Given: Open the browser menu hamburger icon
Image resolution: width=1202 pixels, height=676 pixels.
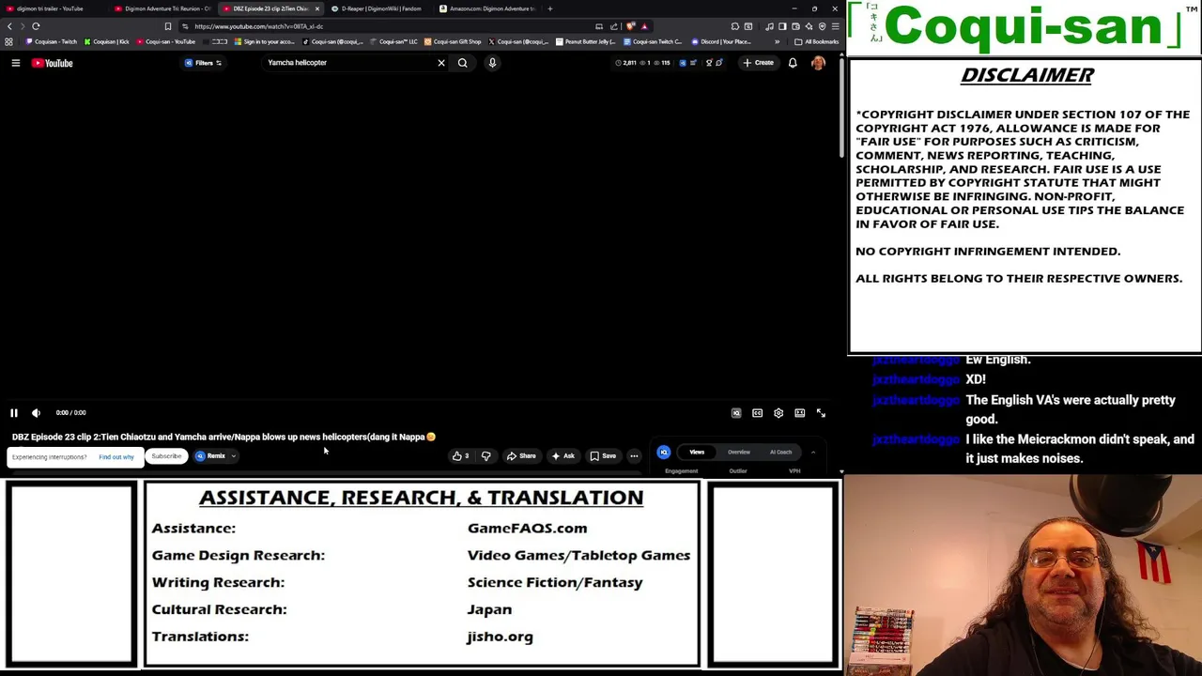Looking at the screenshot, I should pyautogui.click(x=835, y=26).
